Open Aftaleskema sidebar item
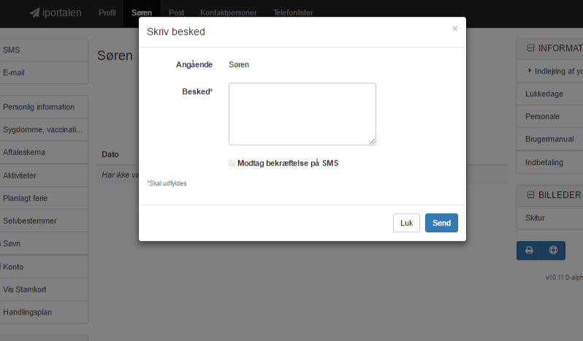 point(44,152)
